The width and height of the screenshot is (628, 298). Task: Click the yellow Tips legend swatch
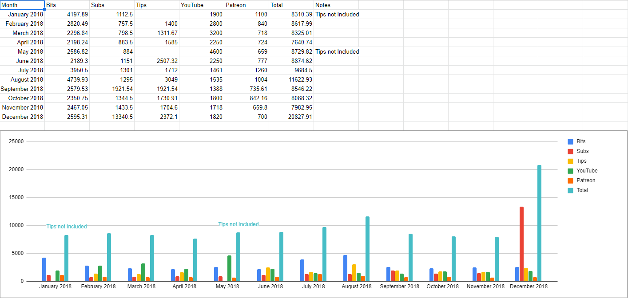[x=570, y=161]
